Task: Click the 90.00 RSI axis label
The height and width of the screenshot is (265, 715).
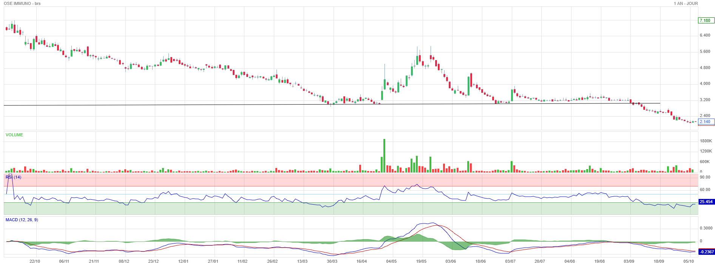Action: [x=705, y=177]
